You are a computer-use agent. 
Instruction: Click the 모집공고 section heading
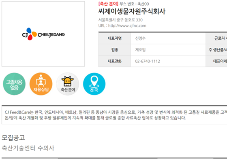click(x=13, y=138)
